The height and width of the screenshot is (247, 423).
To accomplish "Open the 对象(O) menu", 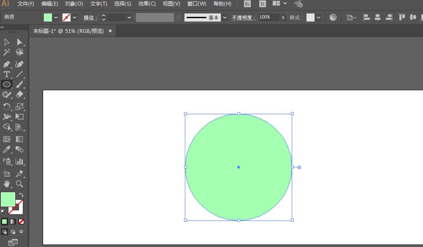I will (x=74, y=4).
